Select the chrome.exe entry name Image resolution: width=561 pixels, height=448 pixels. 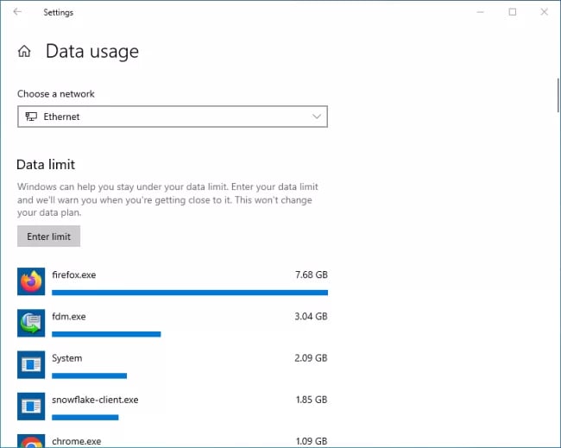coord(77,441)
